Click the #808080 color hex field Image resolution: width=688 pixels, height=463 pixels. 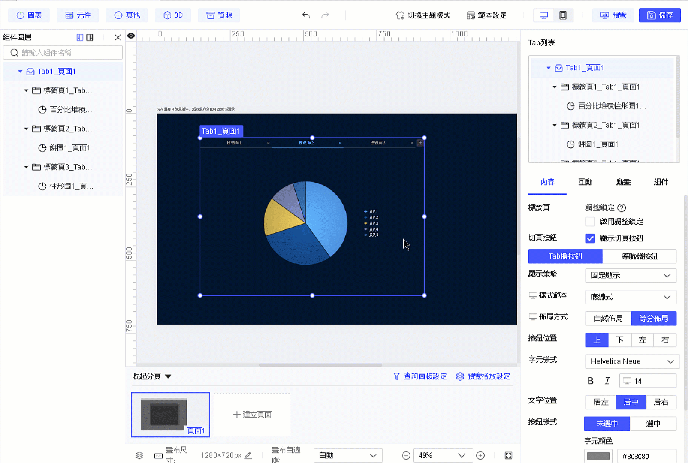click(x=647, y=456)
